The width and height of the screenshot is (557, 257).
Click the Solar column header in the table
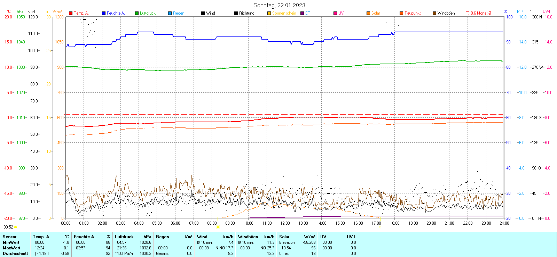(x=284, y=237)
